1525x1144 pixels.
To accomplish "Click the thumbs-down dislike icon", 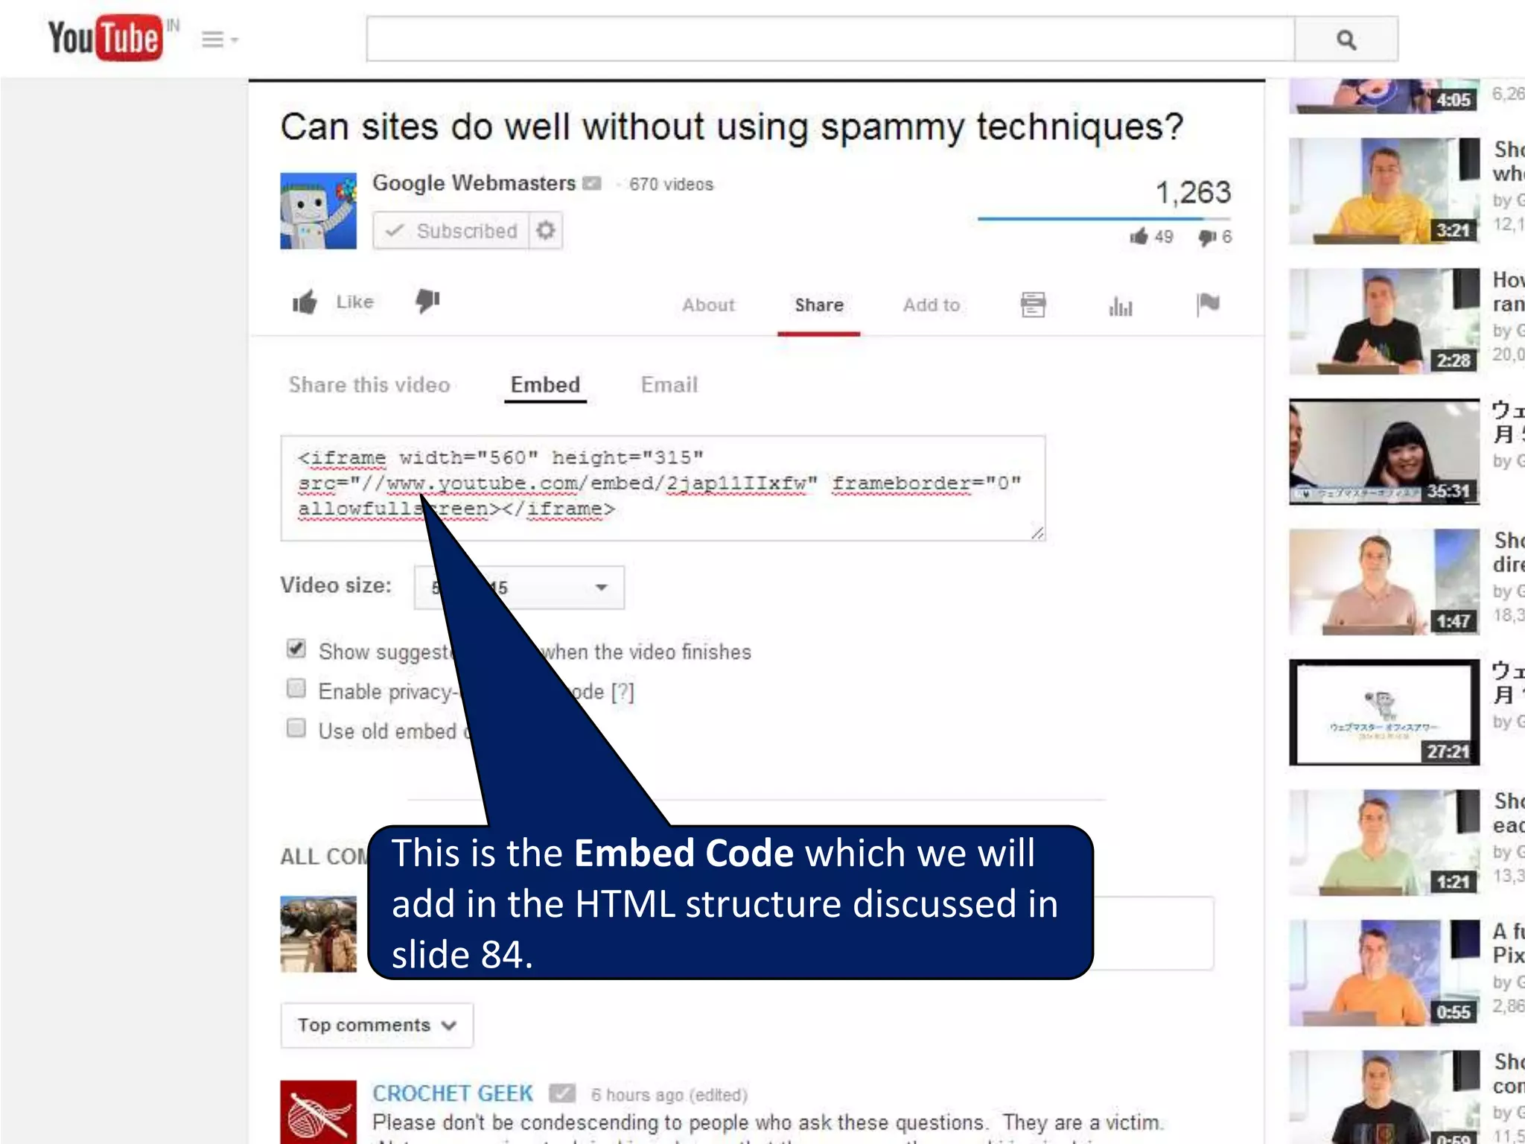I will [x=427, y=300].
